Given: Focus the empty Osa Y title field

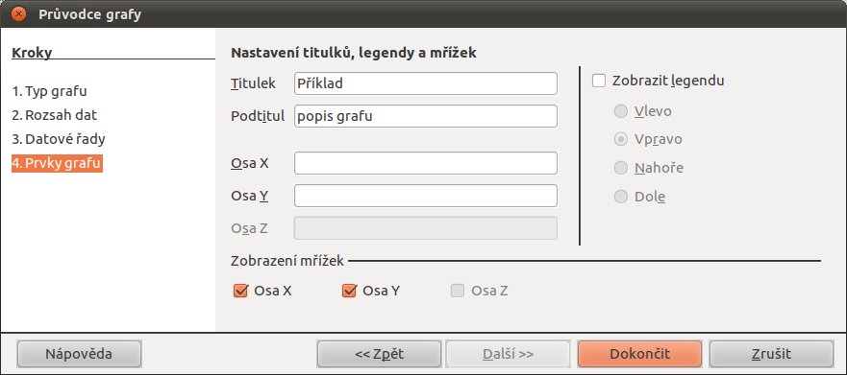Looking at the screenshot, I should point(426,196).
